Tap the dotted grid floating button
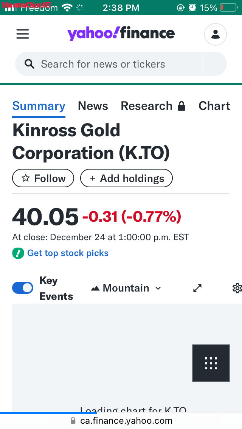The width and height of the screenshot is (242, 429). click(211, 363)
